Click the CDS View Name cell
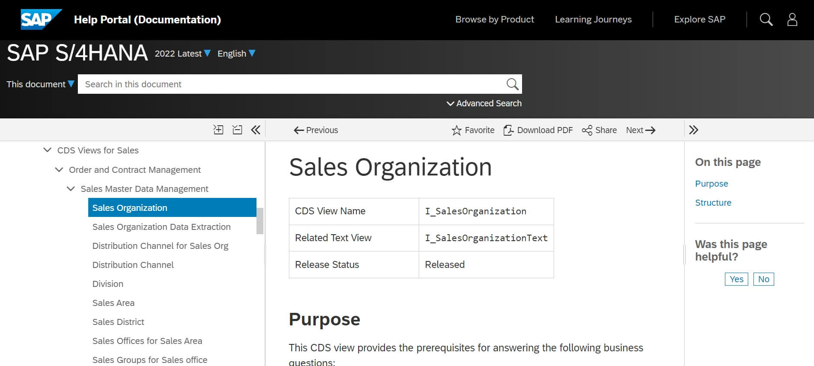Screen dimensions: 814x366 [354, 211]
